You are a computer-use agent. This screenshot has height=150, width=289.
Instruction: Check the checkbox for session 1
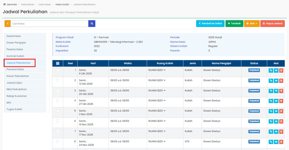pos(58,70)
